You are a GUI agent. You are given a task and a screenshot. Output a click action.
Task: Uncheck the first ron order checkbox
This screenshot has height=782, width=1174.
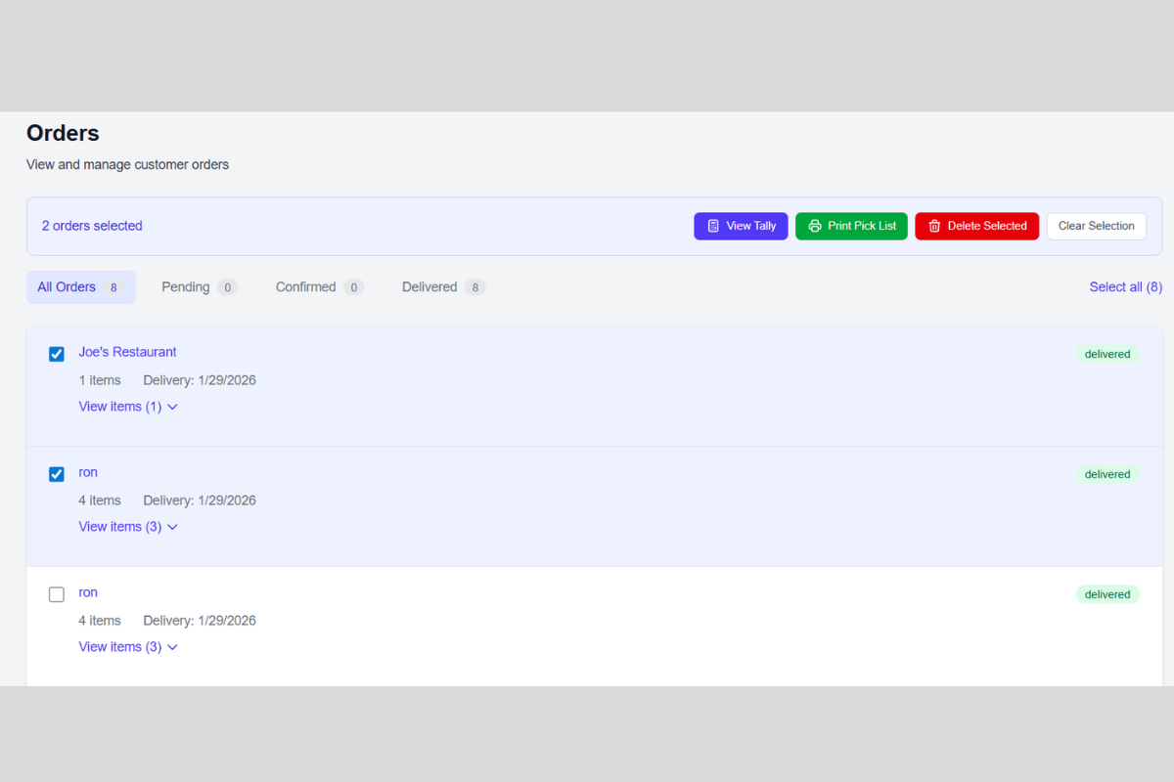coord(56,474)
